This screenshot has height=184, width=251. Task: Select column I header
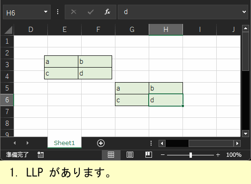tap(199, 30)
